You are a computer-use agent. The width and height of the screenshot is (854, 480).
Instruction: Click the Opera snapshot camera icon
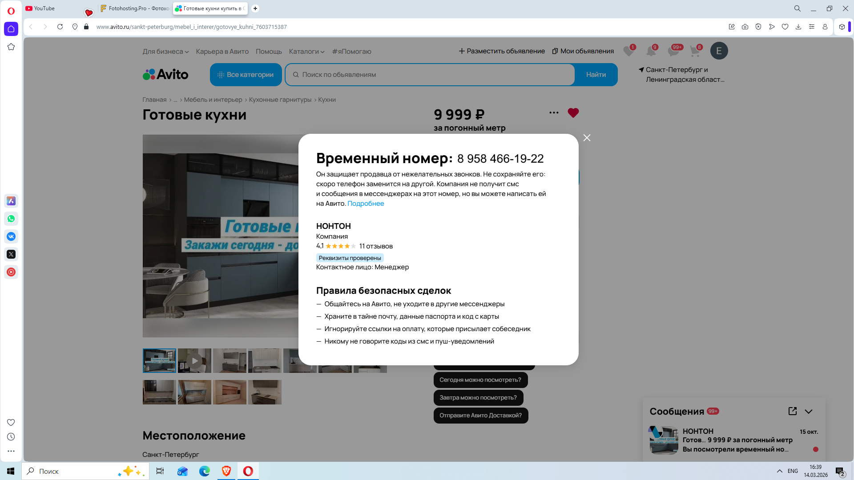(745, 27)
